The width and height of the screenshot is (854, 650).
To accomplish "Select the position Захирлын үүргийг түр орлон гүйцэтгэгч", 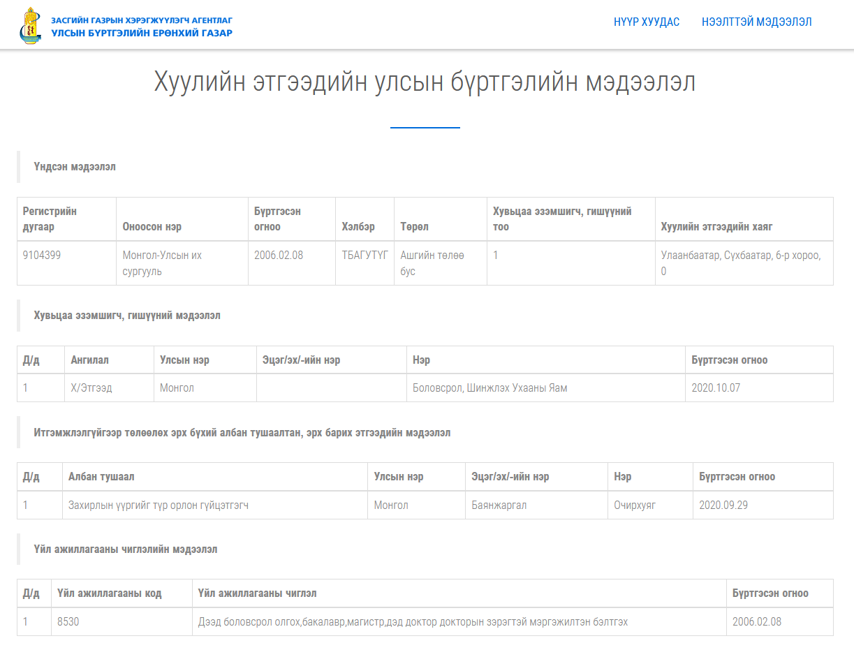I will pyautogui.click(x=159, y=505).
